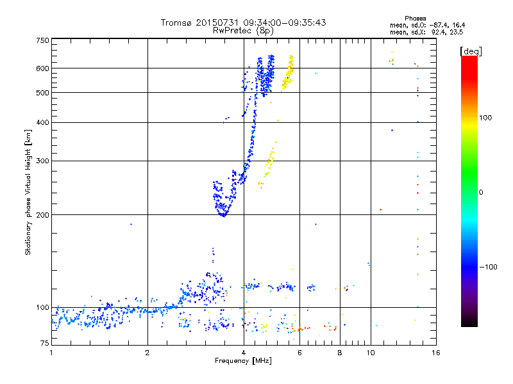
Task: Click the '100' y-axis tick label
Action: [x=42, y=307]
